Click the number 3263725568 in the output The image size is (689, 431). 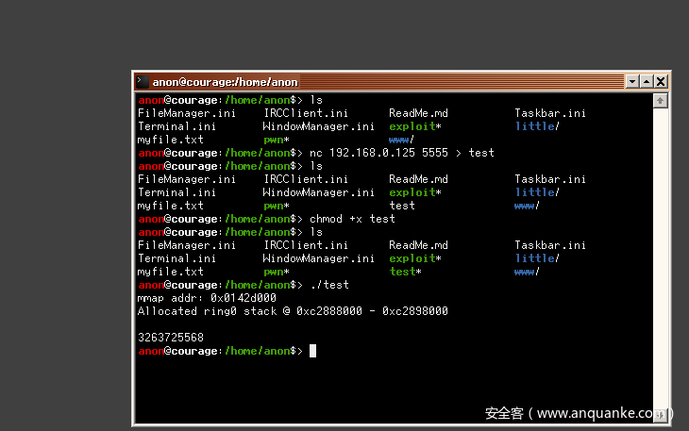coord(171,338)
